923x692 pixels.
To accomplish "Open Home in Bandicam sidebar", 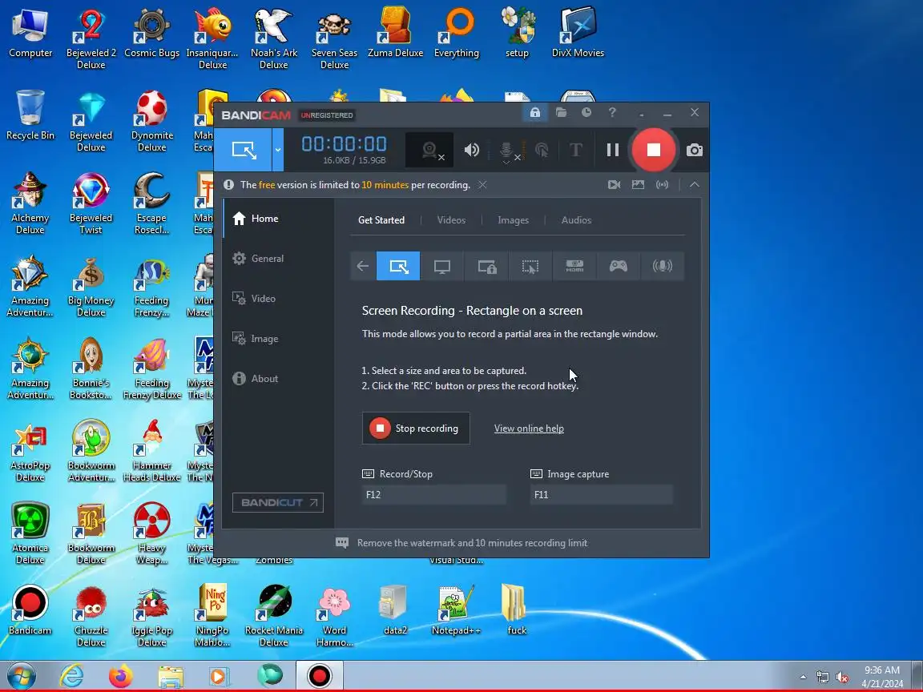I will pos(279,219).
